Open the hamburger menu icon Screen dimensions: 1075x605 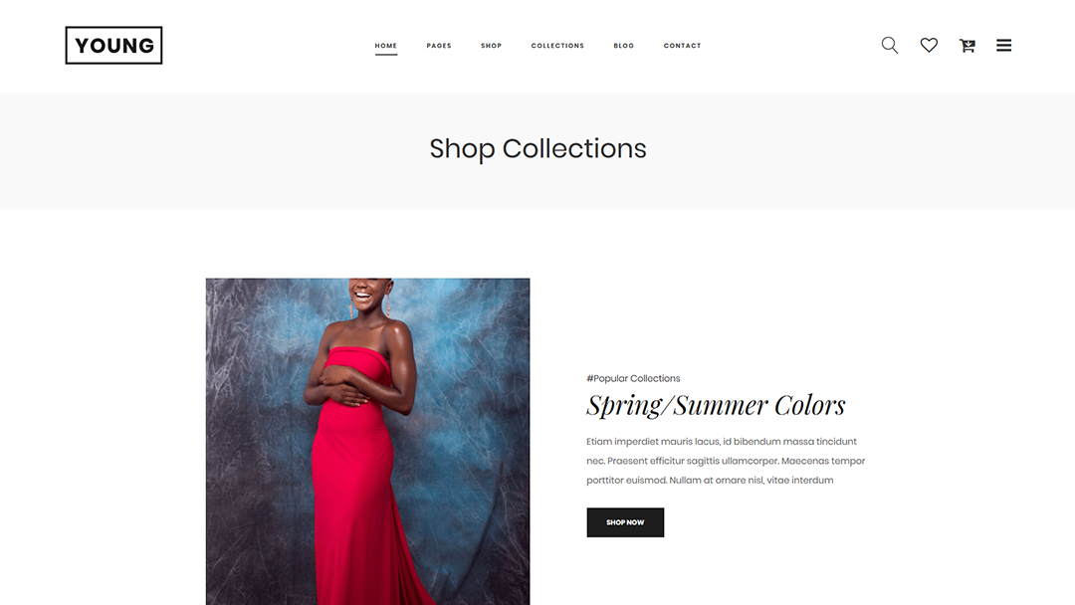click(1003, 45)
